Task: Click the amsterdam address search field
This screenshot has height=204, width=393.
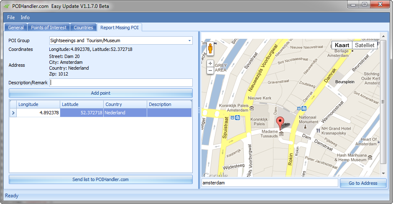Action: pyautogui.click(x=270, y=183)
